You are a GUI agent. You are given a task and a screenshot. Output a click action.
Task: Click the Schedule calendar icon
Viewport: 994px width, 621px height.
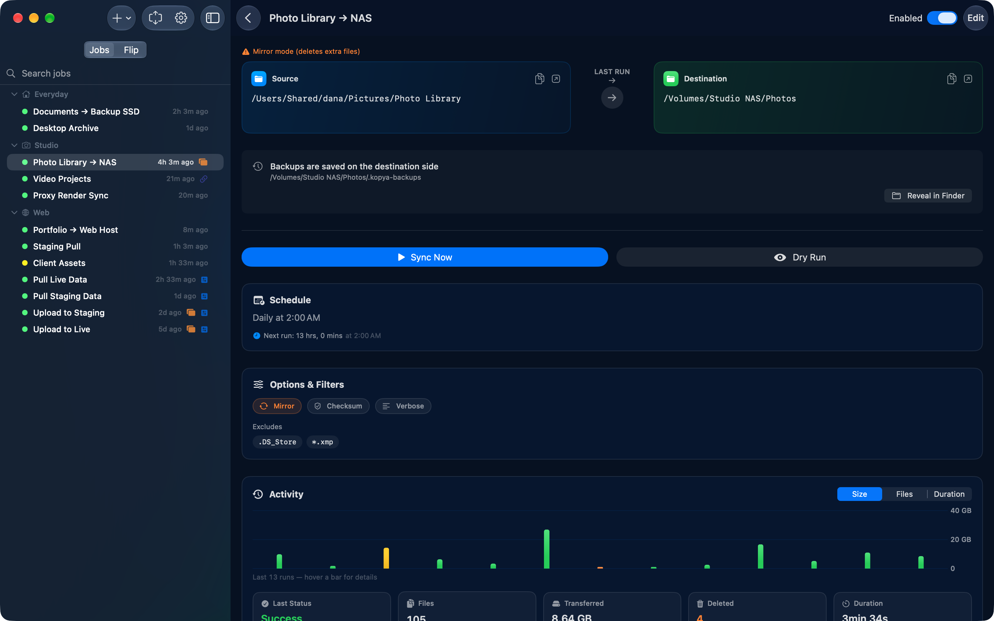tap(259, 300)
